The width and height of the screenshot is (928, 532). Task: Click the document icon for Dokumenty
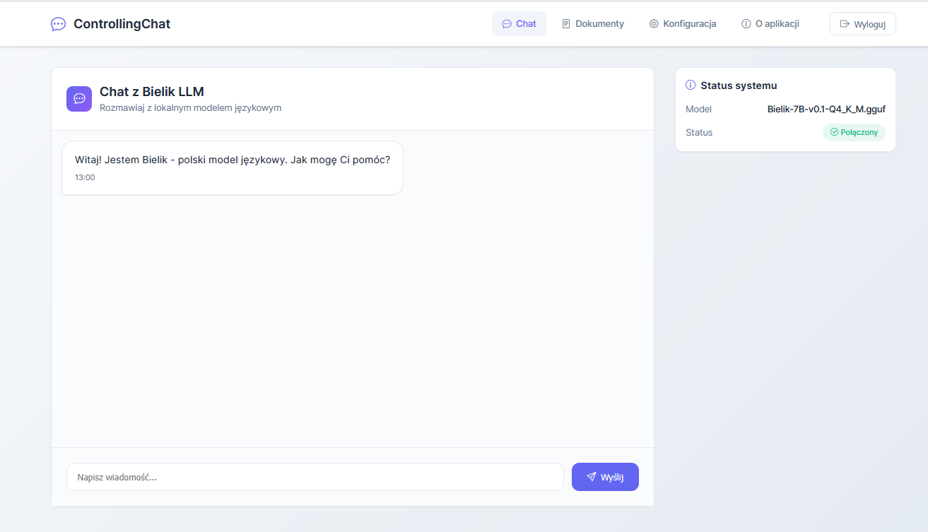[x=566, y=24]
